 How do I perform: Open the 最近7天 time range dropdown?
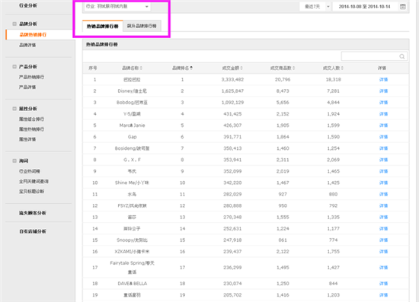tap(315, 7)
